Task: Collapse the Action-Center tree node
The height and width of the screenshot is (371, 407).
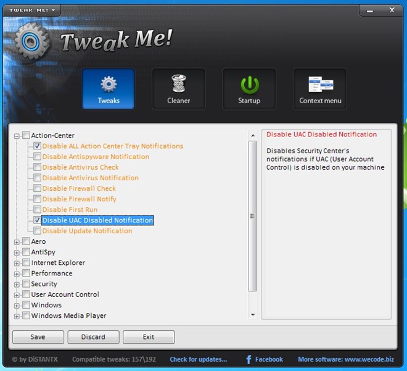Action: [x=17, y=136]
